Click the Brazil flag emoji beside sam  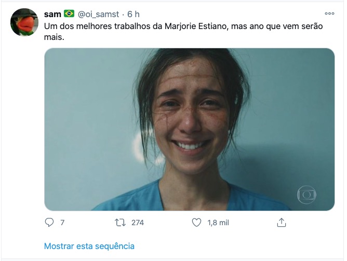coord(69,14)
